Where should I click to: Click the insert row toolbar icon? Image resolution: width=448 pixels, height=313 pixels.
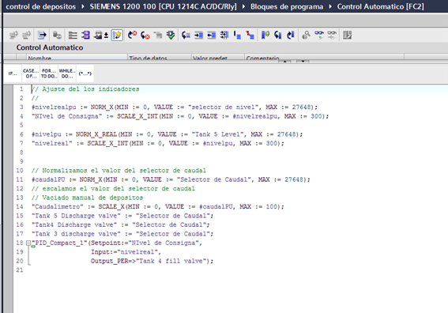[13, 35]
